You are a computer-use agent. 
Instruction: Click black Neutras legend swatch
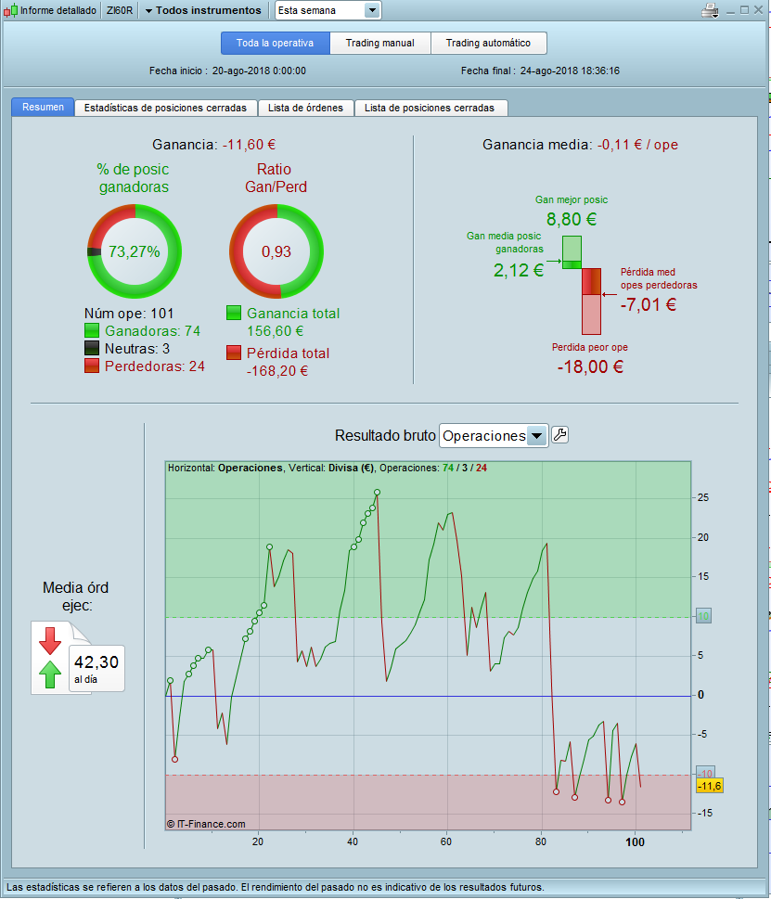point(92,348)
